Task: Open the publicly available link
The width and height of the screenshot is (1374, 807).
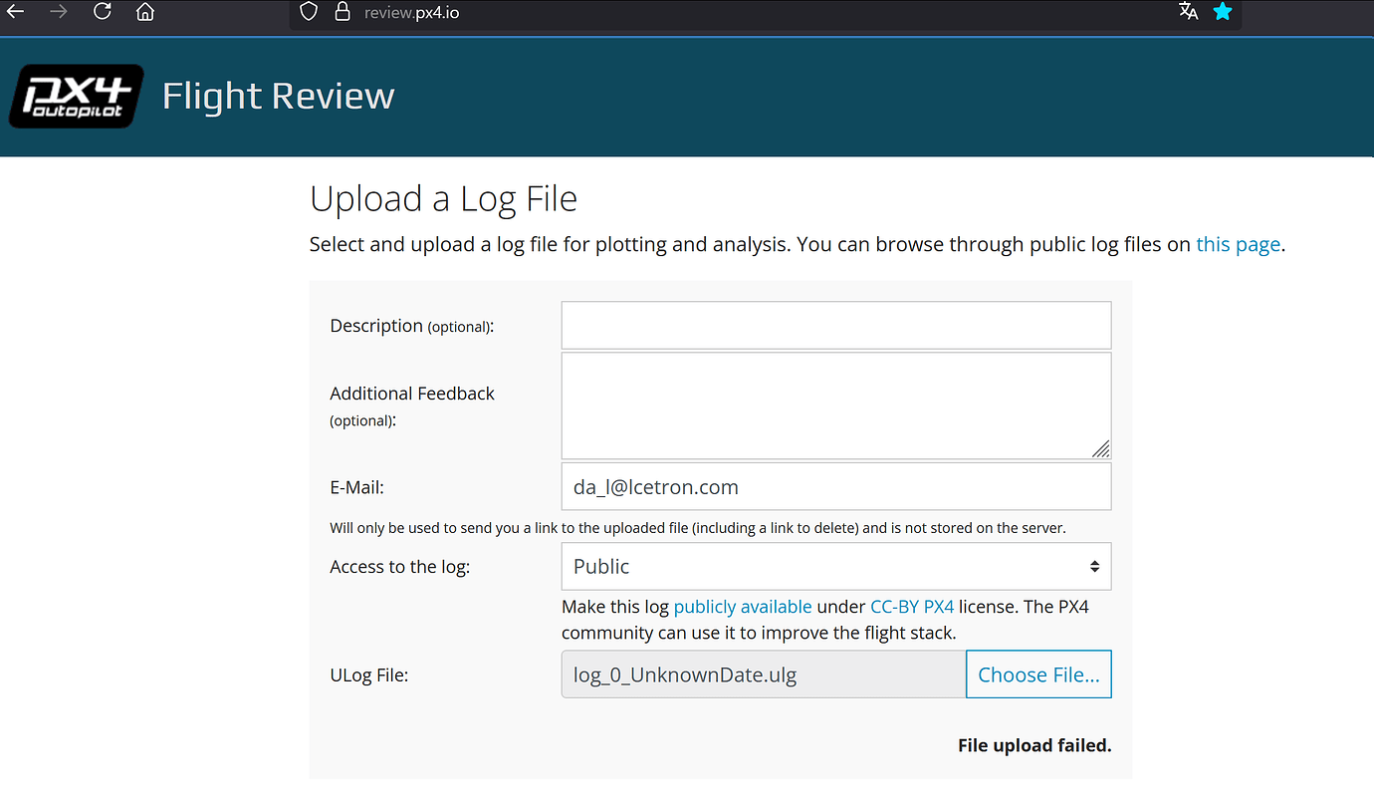Action: point(743,606)
